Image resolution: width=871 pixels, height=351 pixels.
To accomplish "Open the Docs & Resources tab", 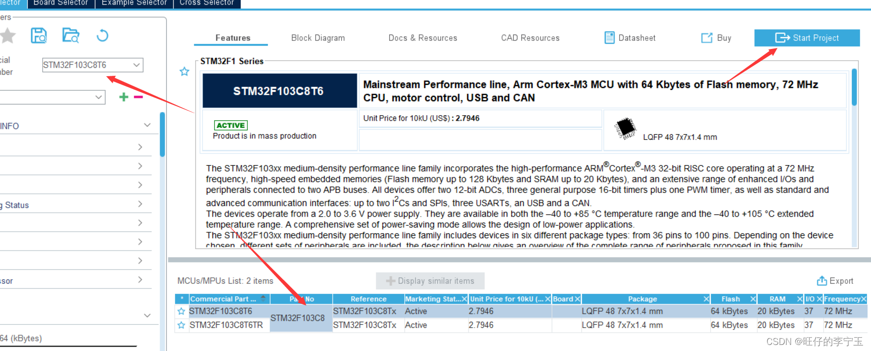I will tap(423, 38).
